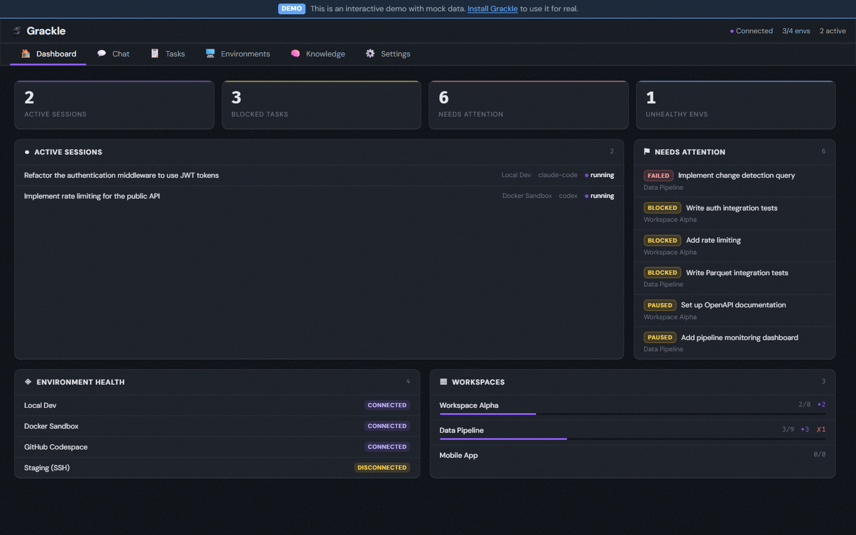Toggle the DISCONNECTED badge for Staging (SSH)
The image size is (856, 535).
point(382,467)
